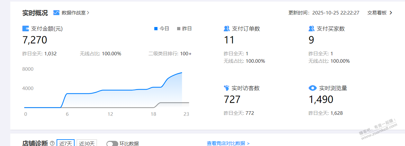
Task: Click the 支付订单数 people icon
Action: (227, 29)
